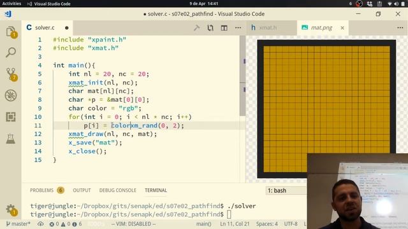Click the build hammer icon in editor toolbar
This screenshot has width=408, height=229.
click(197, 27)
